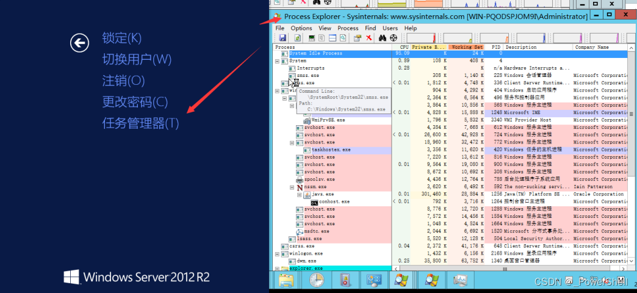The width and height of the screenshot is (637, 293).
Task: Collapse the System process tree node
Action: (x=277, y=60)
